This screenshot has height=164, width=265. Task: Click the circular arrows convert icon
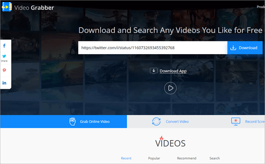(156, 121)
